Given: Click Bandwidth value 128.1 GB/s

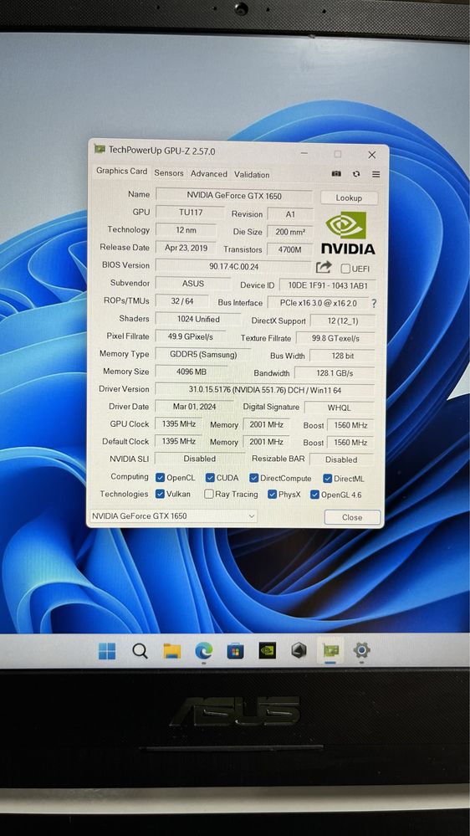Looking at the screenshot, I should (x=335, y=373).
